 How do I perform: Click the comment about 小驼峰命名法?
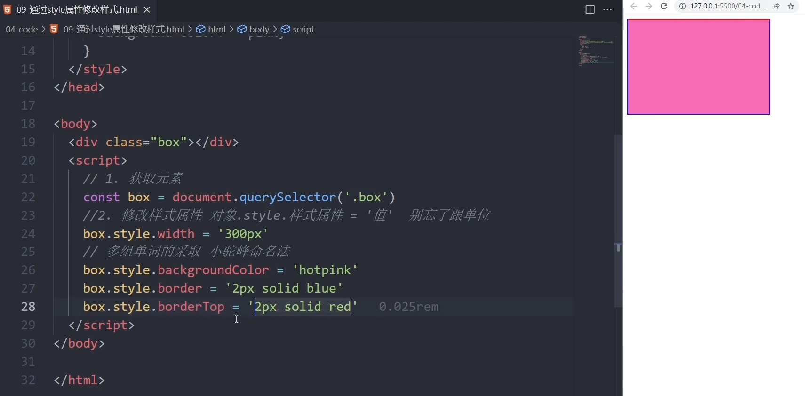187,252
